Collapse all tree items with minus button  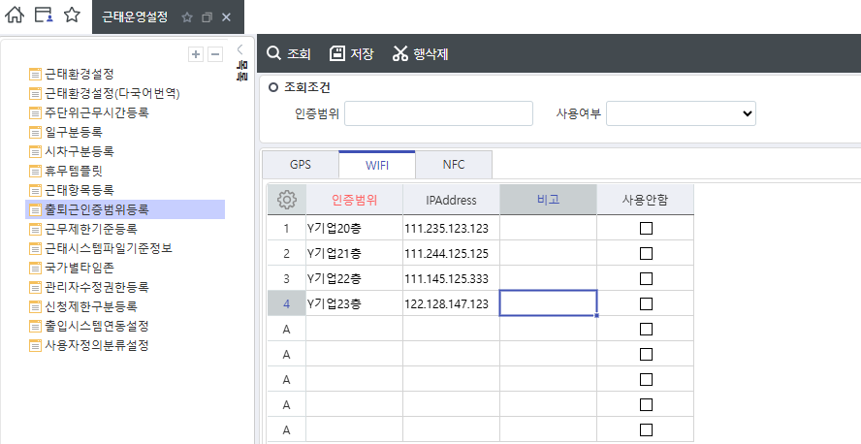pyautogui.click(x=215, y=54)
